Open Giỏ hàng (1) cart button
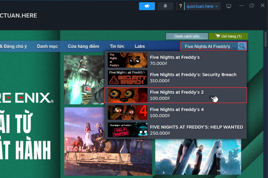This screenshot has height=178, width=268. click(228, 36)
